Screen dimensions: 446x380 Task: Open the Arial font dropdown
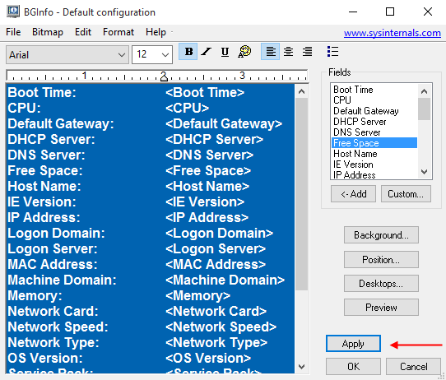click(x=67, y=54)
